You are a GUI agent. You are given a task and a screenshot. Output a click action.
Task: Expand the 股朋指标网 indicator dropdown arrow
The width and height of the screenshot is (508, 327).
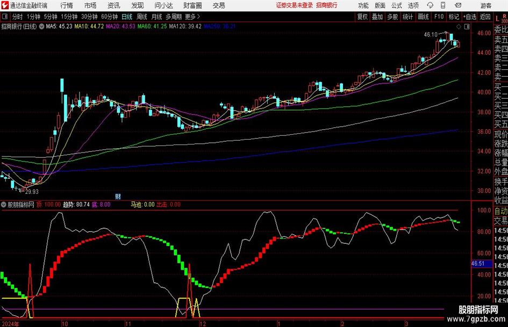pos(4,205)
